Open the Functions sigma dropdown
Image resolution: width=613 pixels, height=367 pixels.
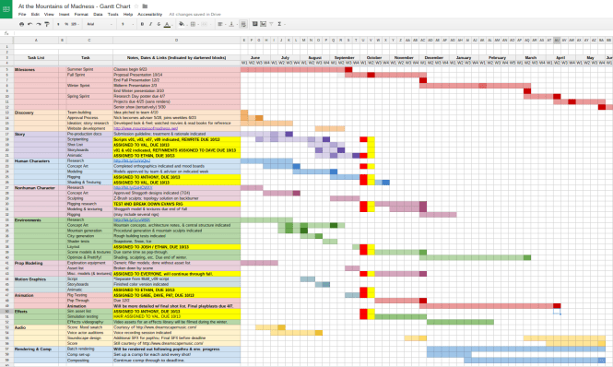coord(281,24)
